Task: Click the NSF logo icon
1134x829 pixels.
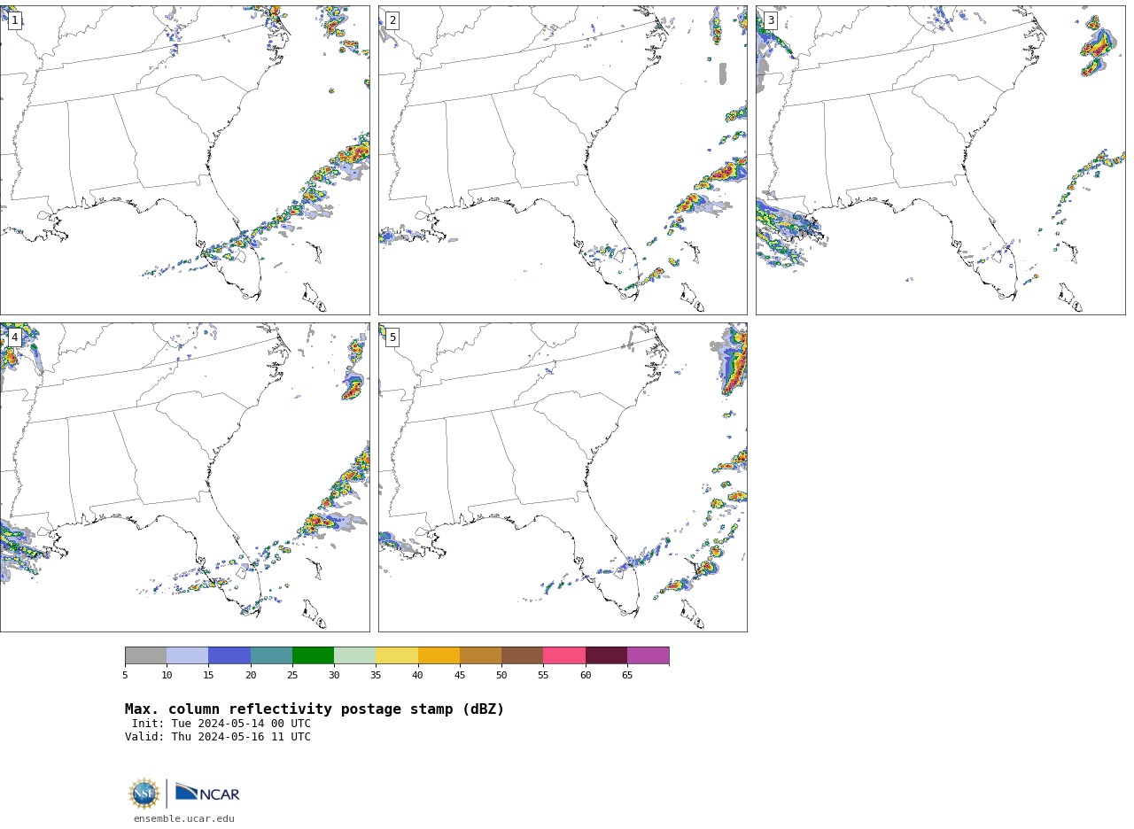Action: click(144, 794)
